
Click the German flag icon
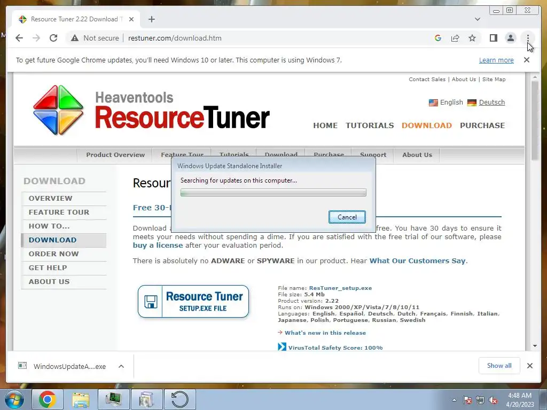pos(472,102)
